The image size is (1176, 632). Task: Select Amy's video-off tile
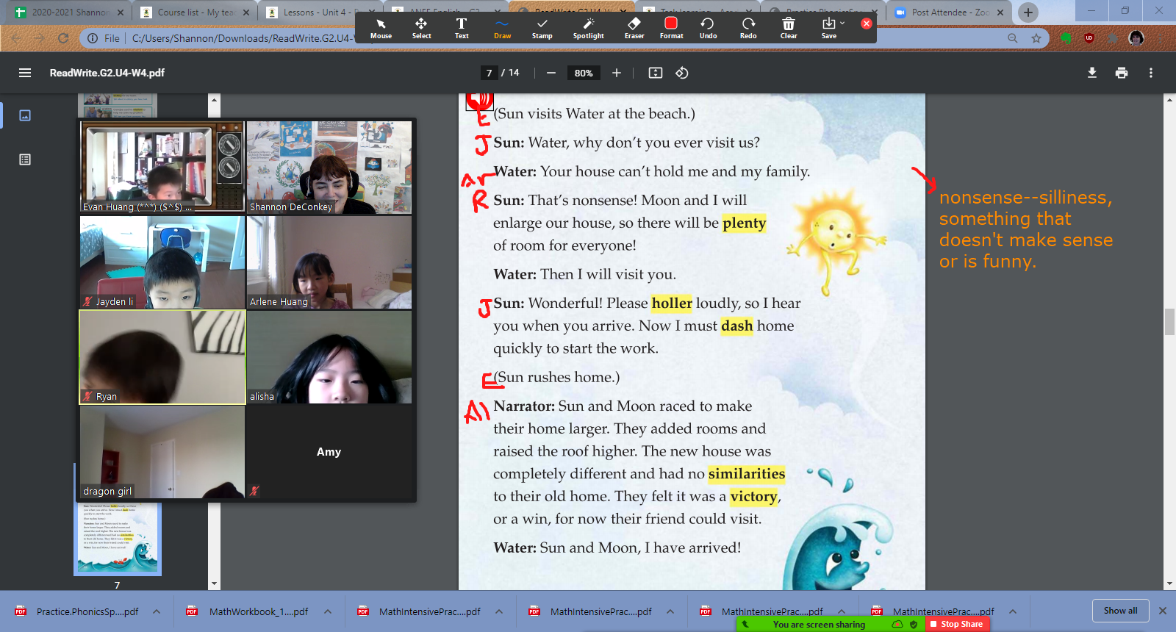click(329, 452)
